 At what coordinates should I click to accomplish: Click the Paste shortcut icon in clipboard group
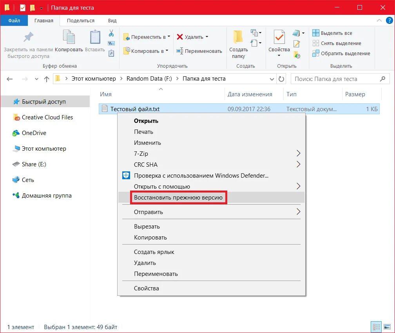tap(111, 53)
